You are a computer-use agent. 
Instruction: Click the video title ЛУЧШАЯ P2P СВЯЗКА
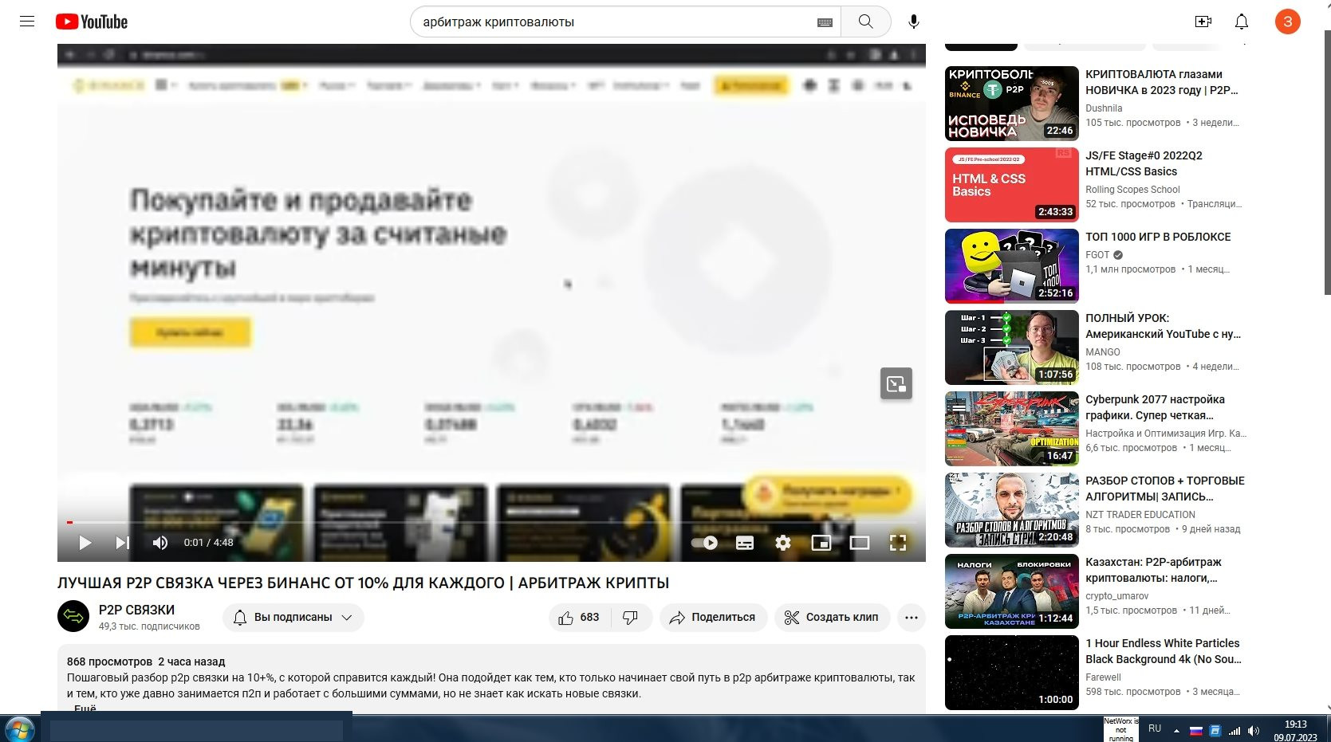pos(363,583)
